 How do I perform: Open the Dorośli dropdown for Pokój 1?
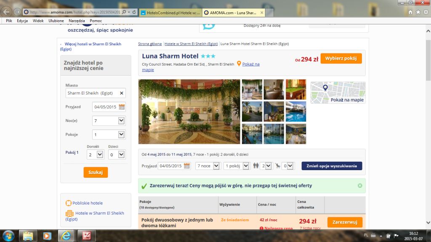(100, 155)
